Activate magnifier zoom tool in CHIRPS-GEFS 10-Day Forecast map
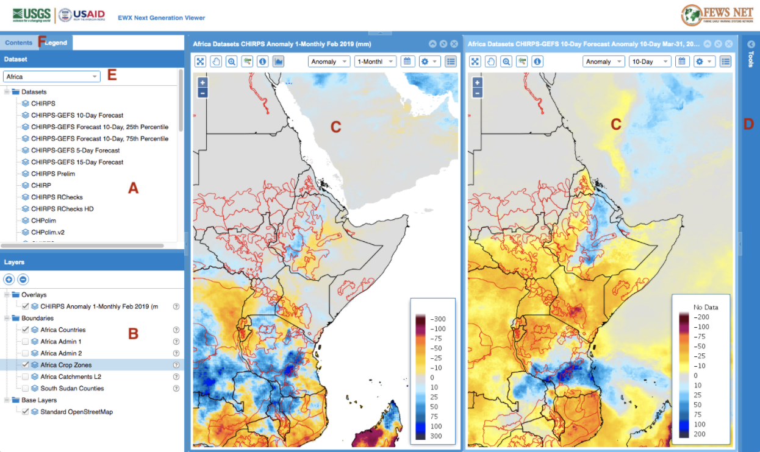Image resolution: width=760 pixels, height=452 pixels. point(506,62)
